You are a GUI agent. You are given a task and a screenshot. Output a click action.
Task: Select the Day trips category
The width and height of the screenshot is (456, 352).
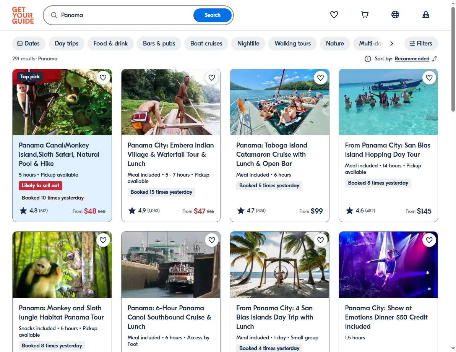(x=67, y=44)
